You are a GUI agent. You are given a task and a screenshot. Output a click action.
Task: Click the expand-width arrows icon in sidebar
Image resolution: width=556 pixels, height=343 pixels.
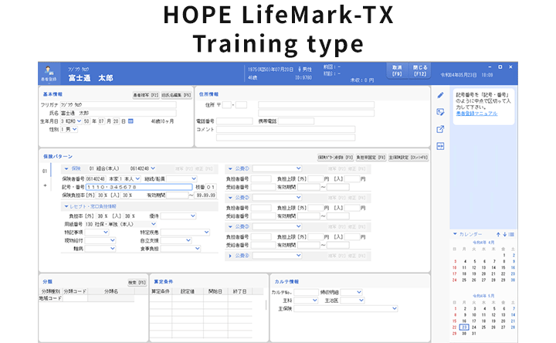coord(440,146)
